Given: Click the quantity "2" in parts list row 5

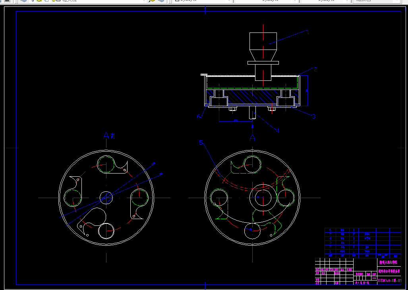Looking at the screenshot, I should 354,234.
